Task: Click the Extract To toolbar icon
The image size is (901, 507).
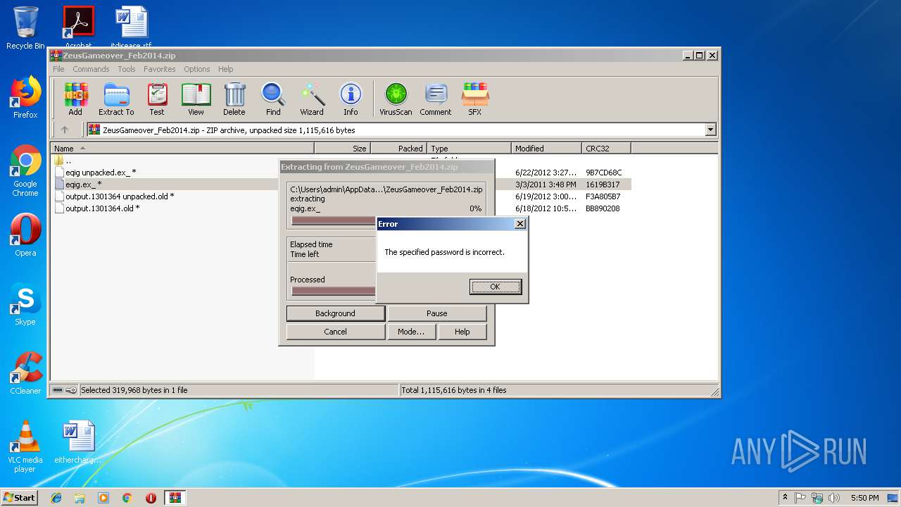Action: pyautogui.click(x=116, y=99)
